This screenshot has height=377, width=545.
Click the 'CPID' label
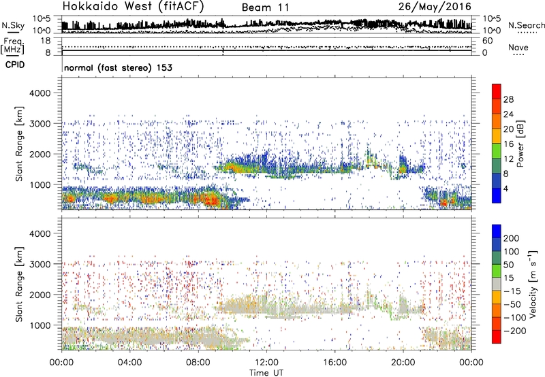click(x=15, y=65)
